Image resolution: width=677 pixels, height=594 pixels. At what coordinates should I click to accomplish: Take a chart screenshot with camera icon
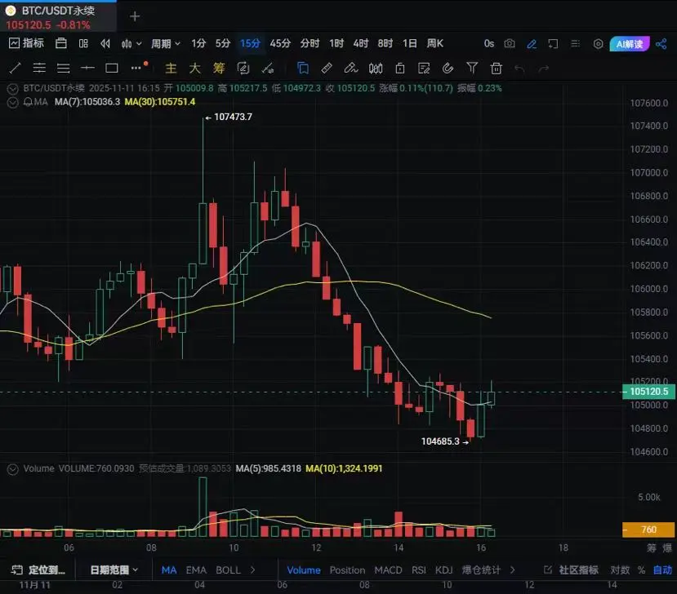[x=510, y=43]
